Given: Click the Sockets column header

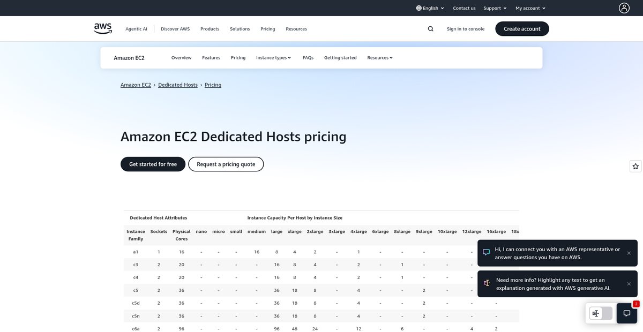Looking at the screenshot, I should 159,232.
